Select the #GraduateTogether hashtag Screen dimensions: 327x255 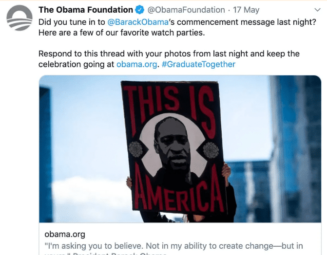point(198,64)
